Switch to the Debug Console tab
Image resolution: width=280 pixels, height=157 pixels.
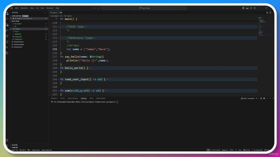pos(73,98)
